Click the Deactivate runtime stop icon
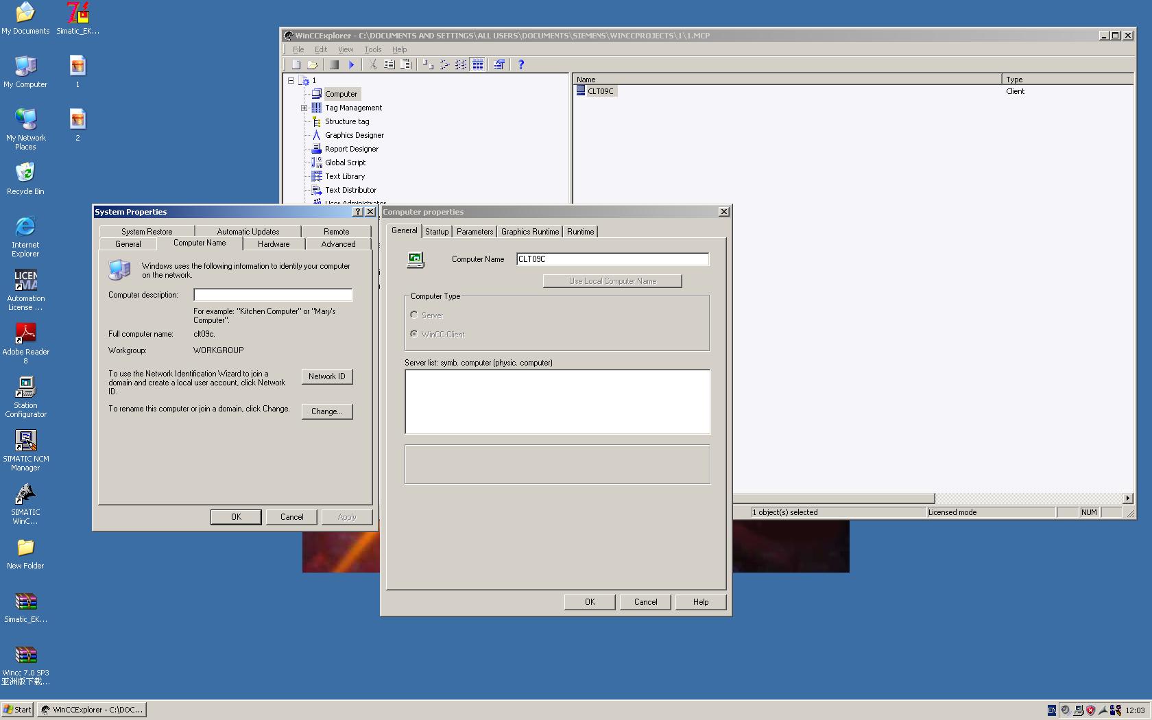The height and width of the screenshot is (720, 1152). [x=334, y=64]
